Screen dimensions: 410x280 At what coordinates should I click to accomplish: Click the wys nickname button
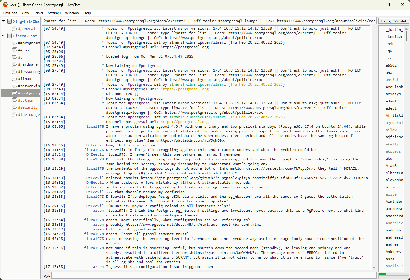click(47, 275)
